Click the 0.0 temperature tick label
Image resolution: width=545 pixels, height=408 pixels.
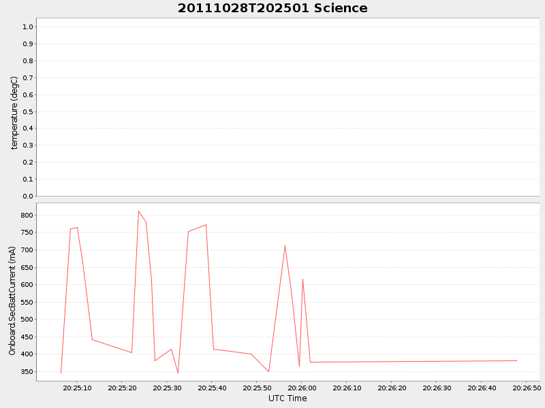point(28,196)
